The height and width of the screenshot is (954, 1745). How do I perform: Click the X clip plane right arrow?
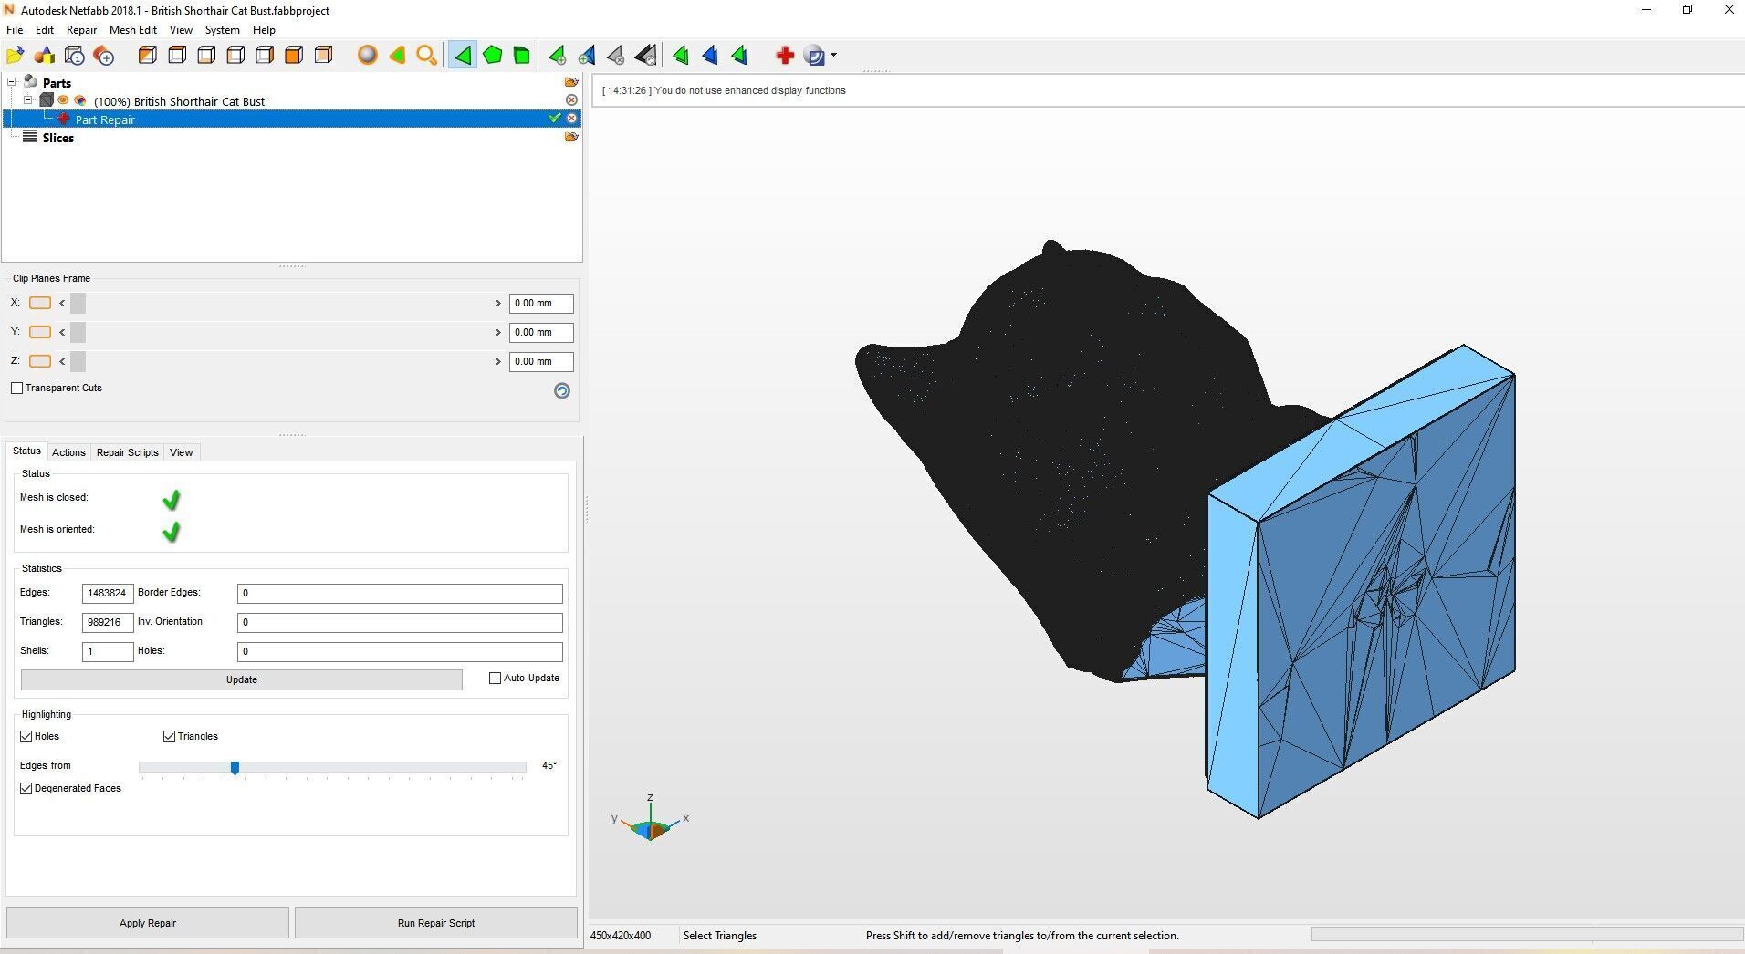498,303
